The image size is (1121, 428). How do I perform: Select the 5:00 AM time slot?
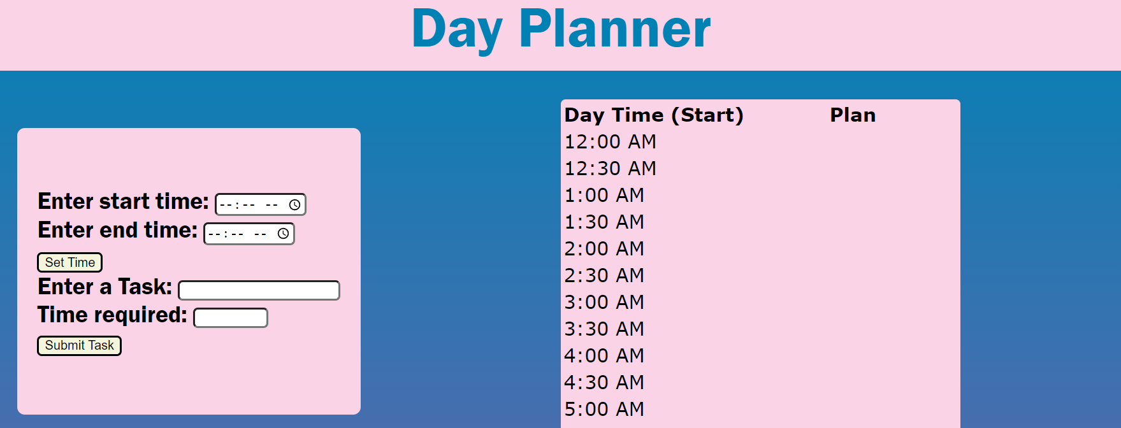coord(604,409)
